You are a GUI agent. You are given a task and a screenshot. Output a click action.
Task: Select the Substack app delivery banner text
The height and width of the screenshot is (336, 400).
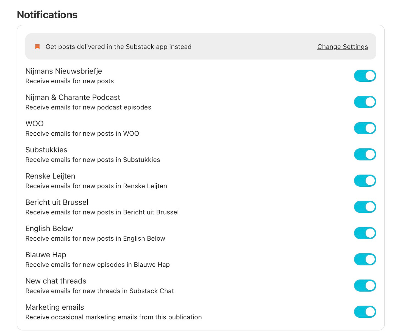[118, 47]
